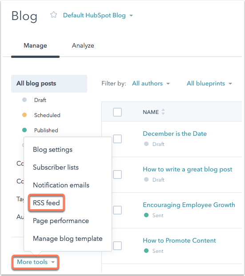Click the orange Scheduled status dot
245x276 pixels.
[24, 115]
